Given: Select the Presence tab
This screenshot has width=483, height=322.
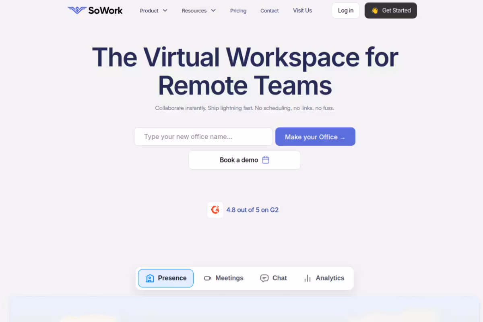Looking at the screenshot, I should click(x=166, y=278).
